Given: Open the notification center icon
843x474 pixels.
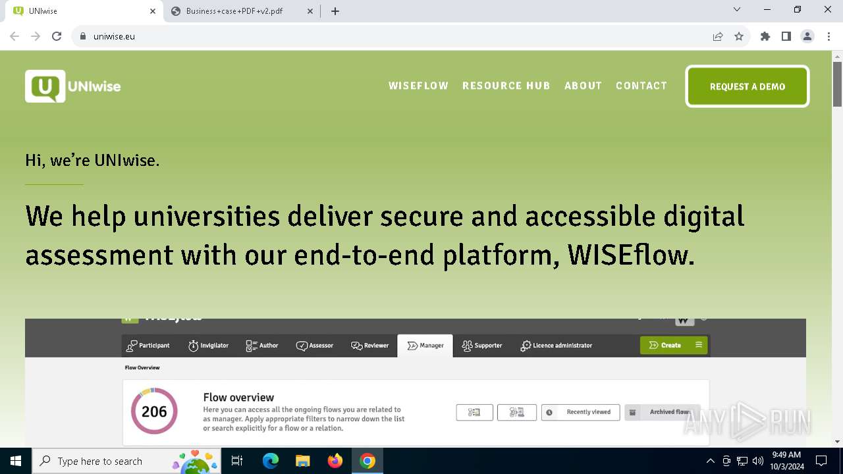Looking at the screenshot, I should (821, 461).
